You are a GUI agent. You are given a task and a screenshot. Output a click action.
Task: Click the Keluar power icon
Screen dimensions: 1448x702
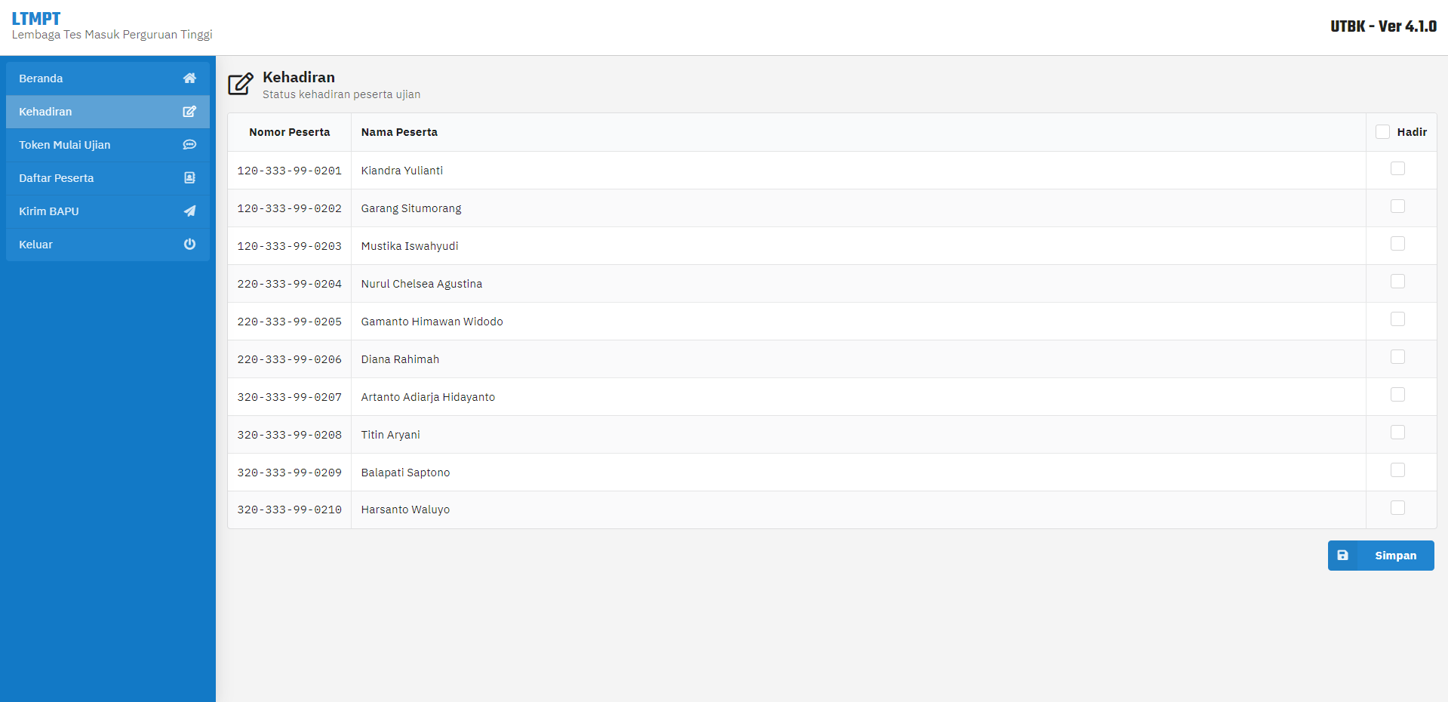[189, 245]
